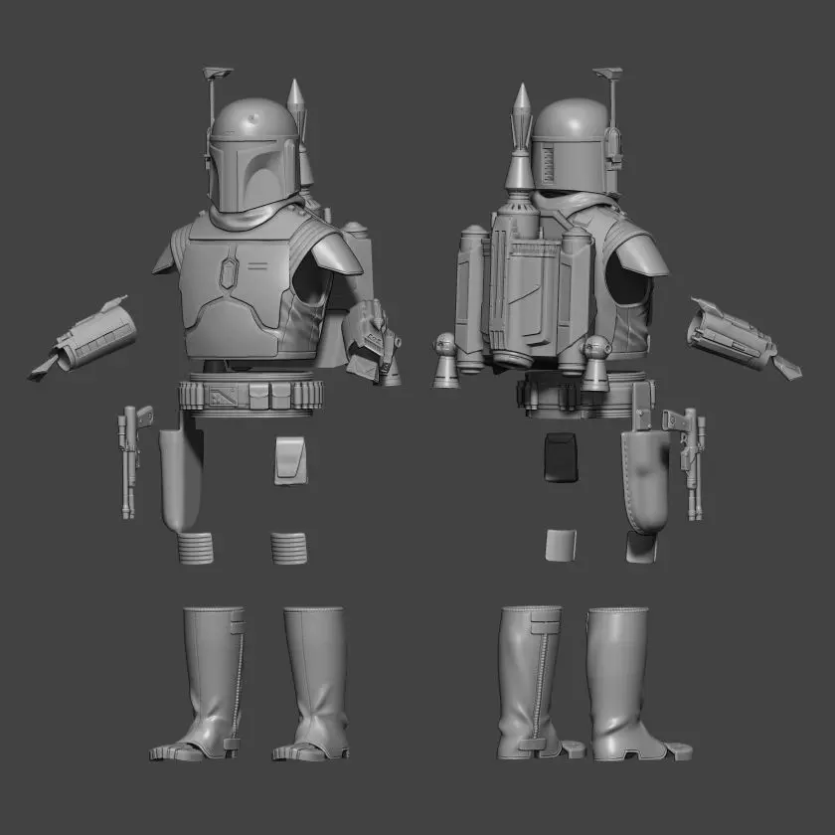Select the blaster pistol beside front-view holster
This screenshot has height=835, width=835.
[132, 460]
